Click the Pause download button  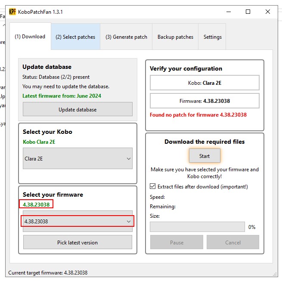177,242
